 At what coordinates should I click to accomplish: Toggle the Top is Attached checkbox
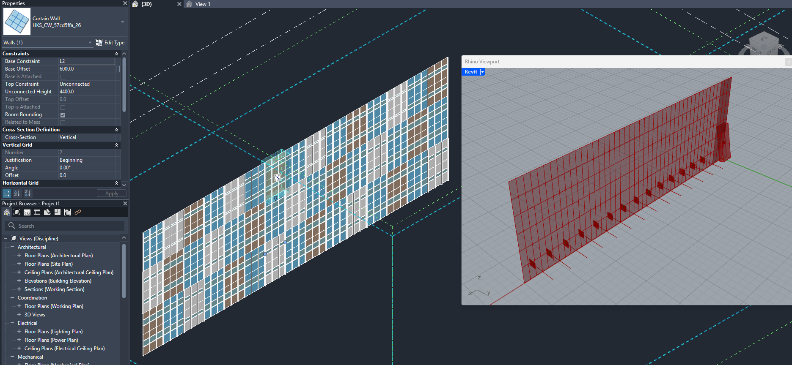63,107
